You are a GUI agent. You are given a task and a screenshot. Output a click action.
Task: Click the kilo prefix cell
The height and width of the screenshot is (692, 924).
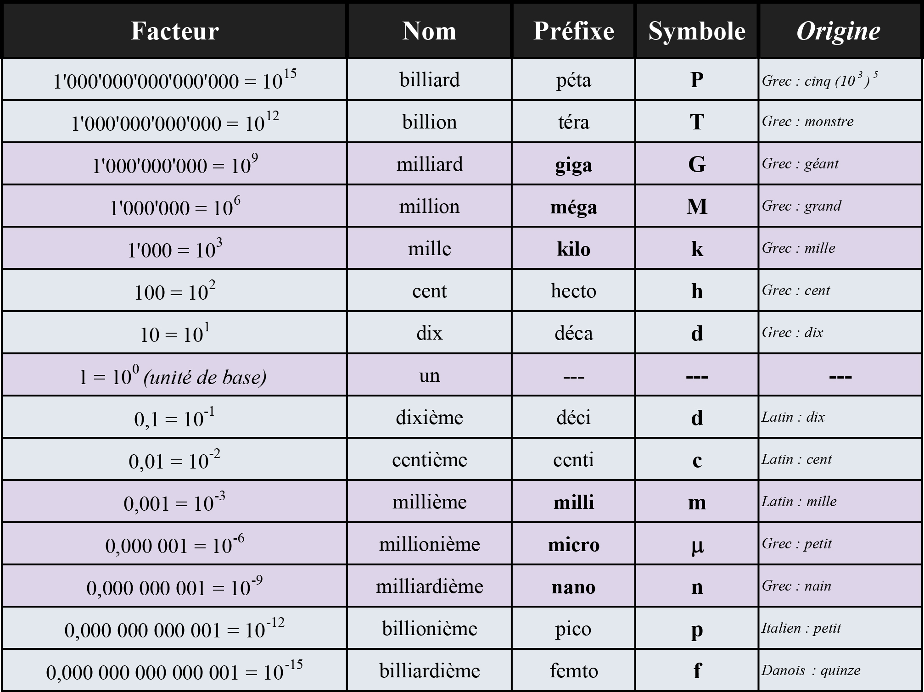(573, 249)
